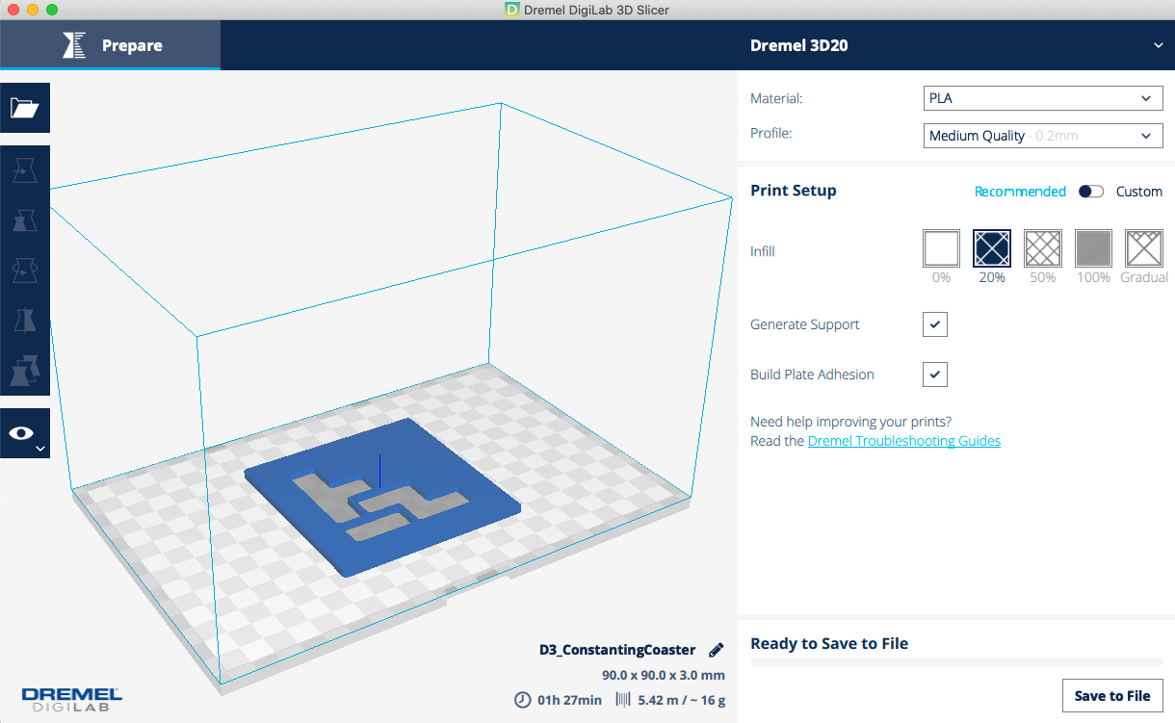Select 50% infill option
Image resolution: width=1175 pixels, height=723 pixels.
[1043, 248]
